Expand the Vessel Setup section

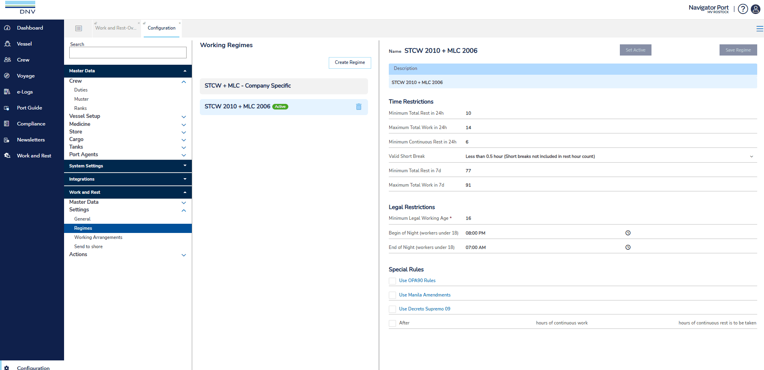pos(184,117)
